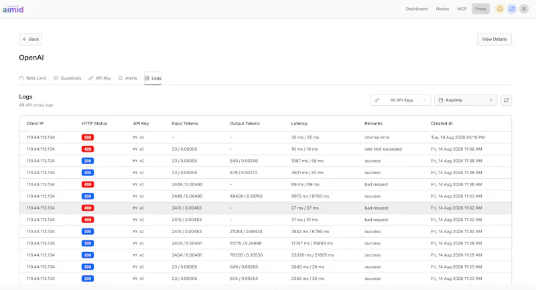536x290 pixels.
Task: Click the chevron in Anytime filter
Action: (491, 100)
